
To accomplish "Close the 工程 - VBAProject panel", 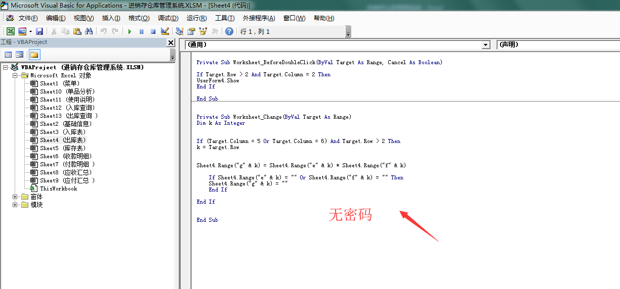I will pos(171,43).
